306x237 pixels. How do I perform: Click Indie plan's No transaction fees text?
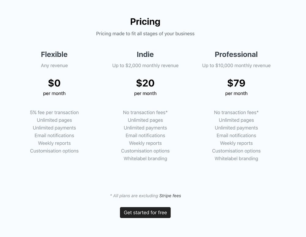pos(145,112)
